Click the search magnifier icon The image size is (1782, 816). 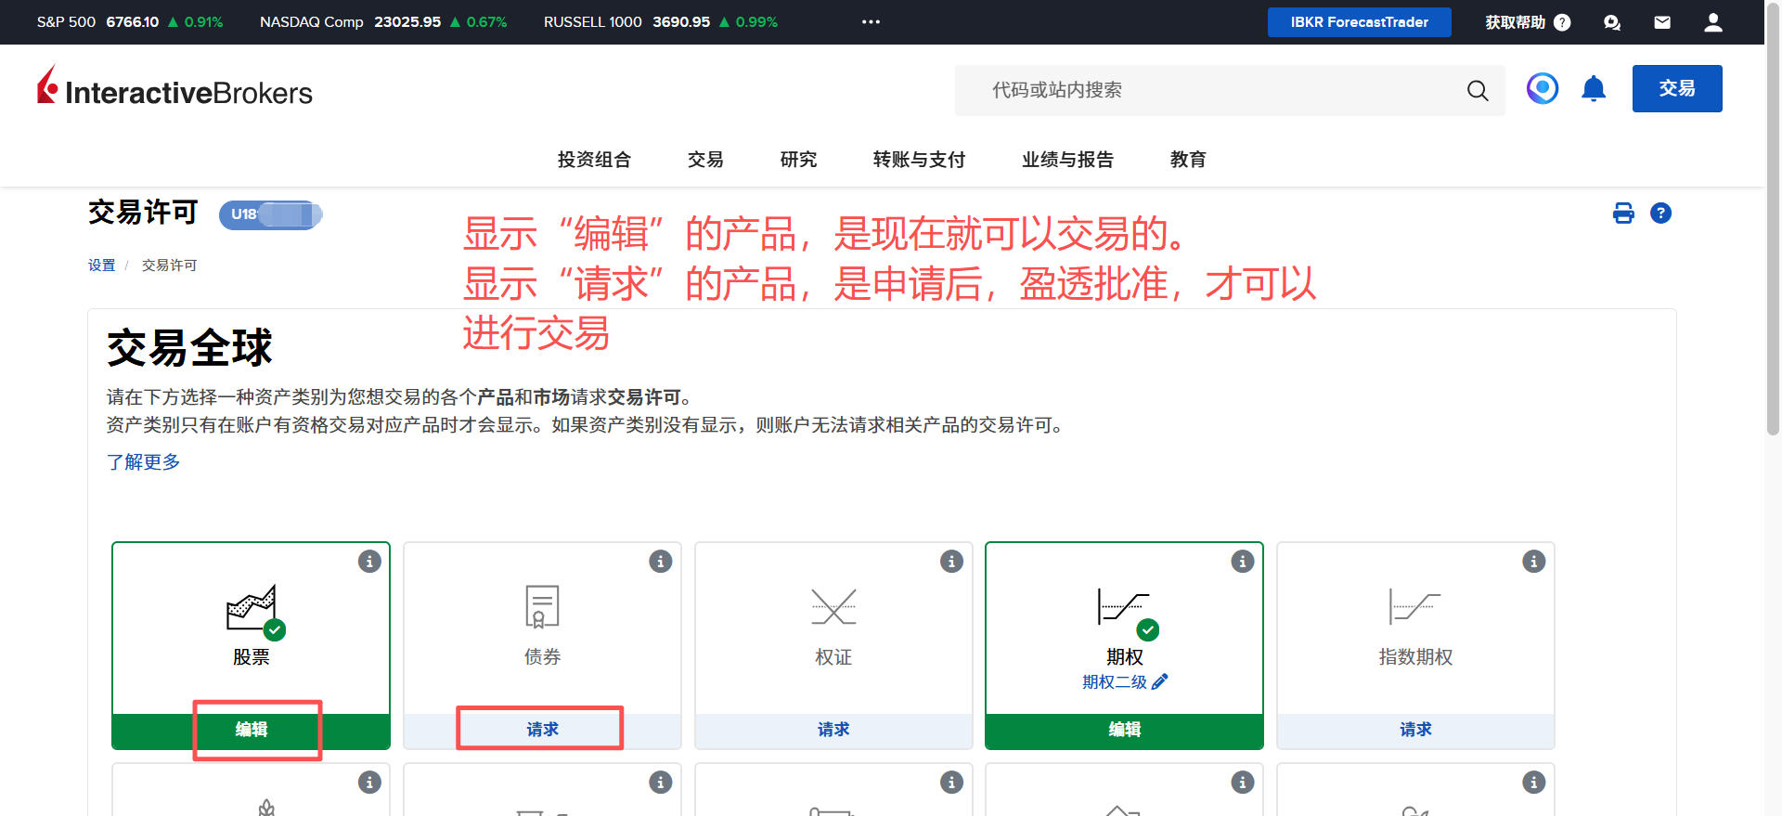1478,90
